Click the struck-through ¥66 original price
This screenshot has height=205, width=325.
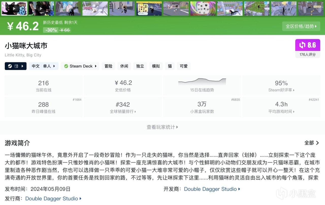pyautogui.click(x=65, y=30)
